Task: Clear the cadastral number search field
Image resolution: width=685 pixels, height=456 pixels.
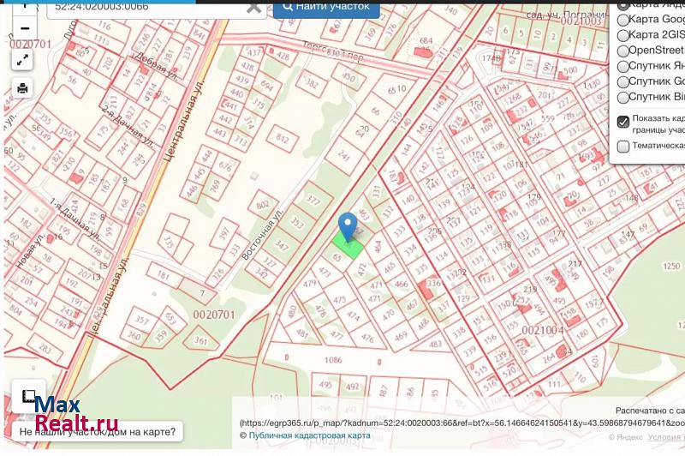Action: 254,7
